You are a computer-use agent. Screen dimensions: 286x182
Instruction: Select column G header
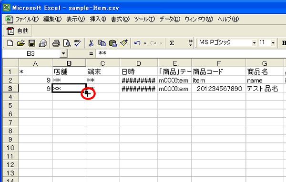pos(265,63)
